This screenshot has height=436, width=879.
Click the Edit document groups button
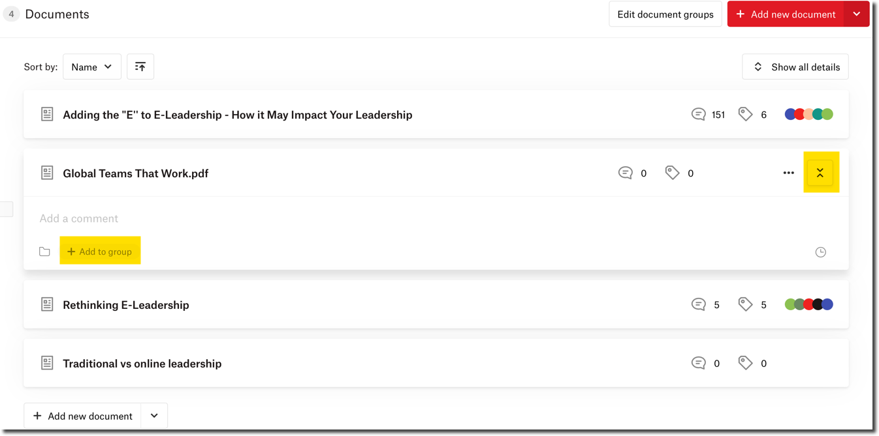point(665,14)
